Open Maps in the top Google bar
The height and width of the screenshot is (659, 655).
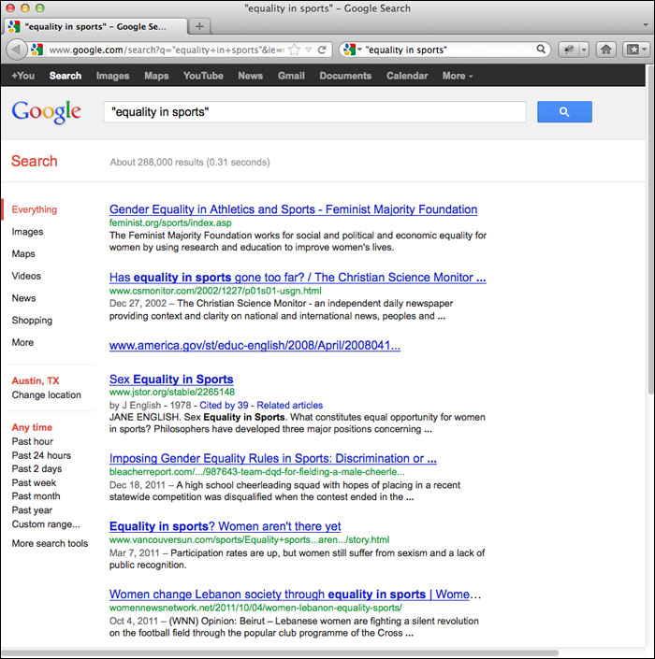click(x=156, y=76)
